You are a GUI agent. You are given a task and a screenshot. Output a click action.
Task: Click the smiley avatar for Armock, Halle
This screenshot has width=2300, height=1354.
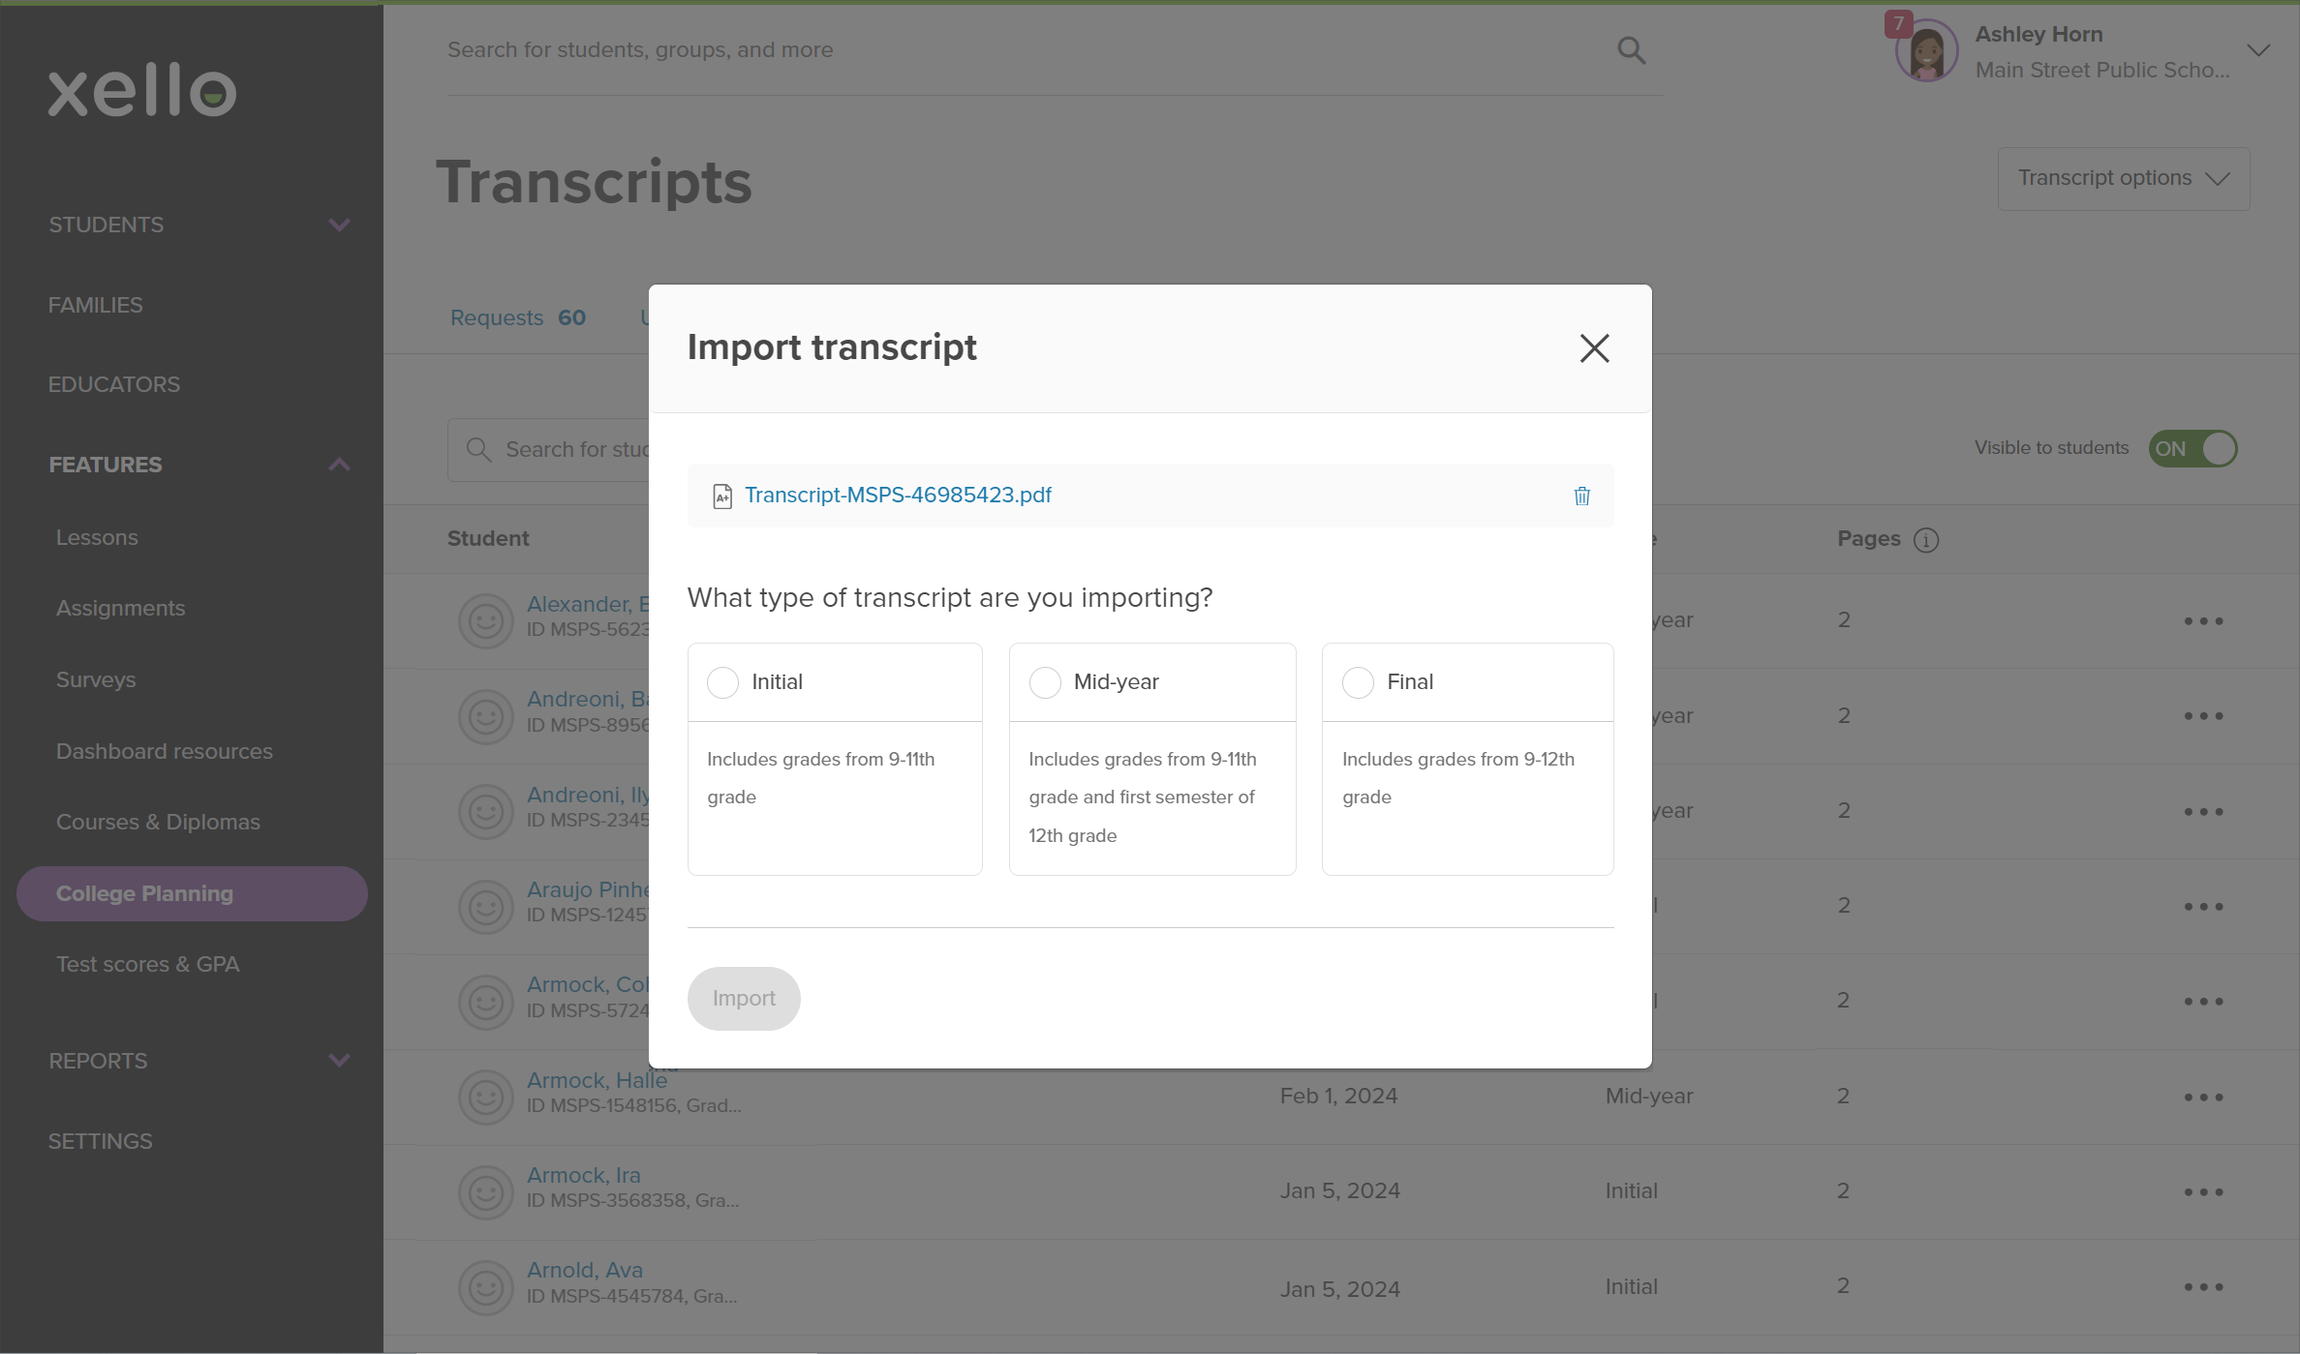[x=485, y=1097]
